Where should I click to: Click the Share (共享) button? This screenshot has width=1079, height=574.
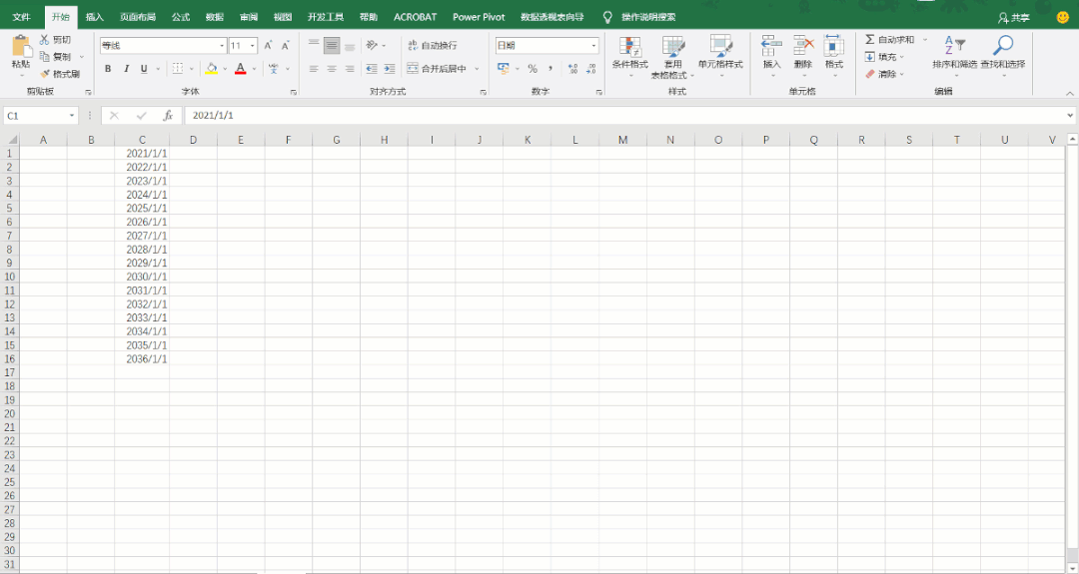(1013, 18)
